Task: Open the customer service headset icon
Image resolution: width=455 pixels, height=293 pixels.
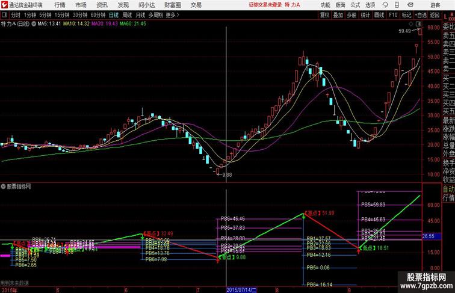Action: pyautogui.click(x=385, y=5)
